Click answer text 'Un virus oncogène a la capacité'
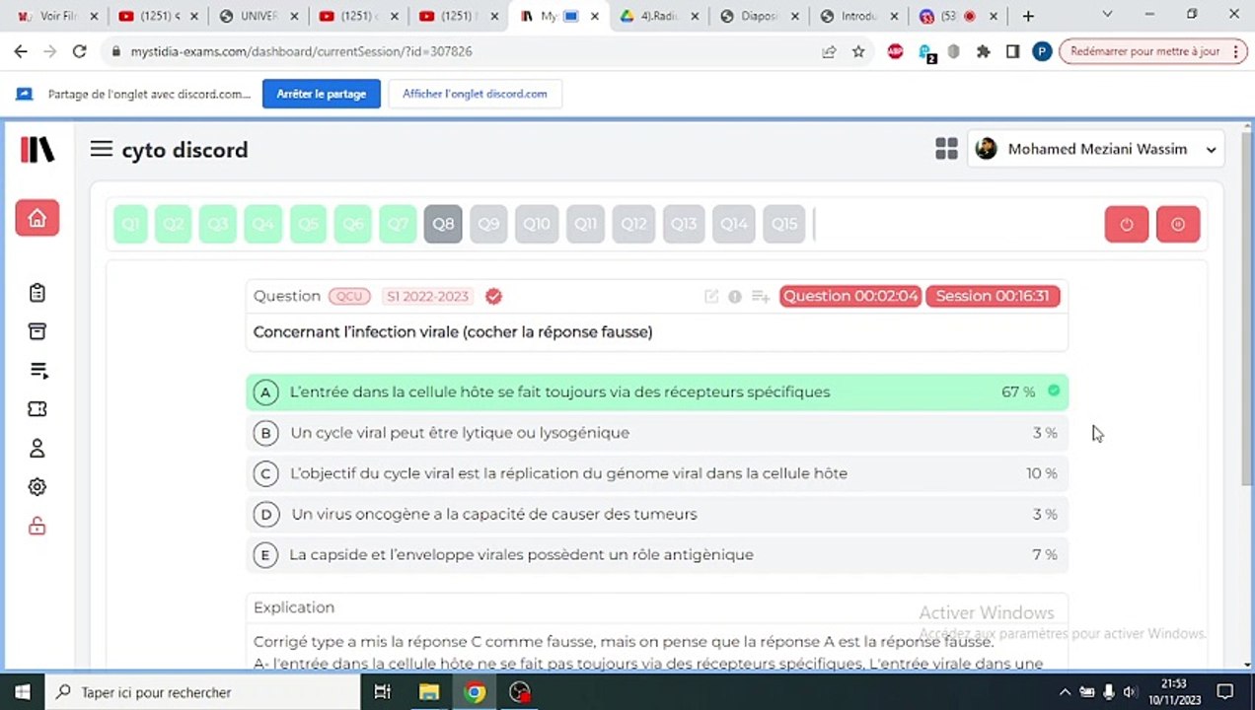 click(x=494, y=514)
